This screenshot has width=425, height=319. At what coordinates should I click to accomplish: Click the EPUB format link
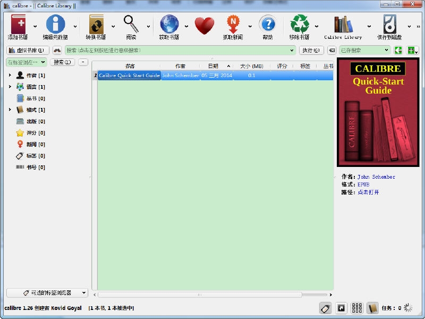coord(363,184)
